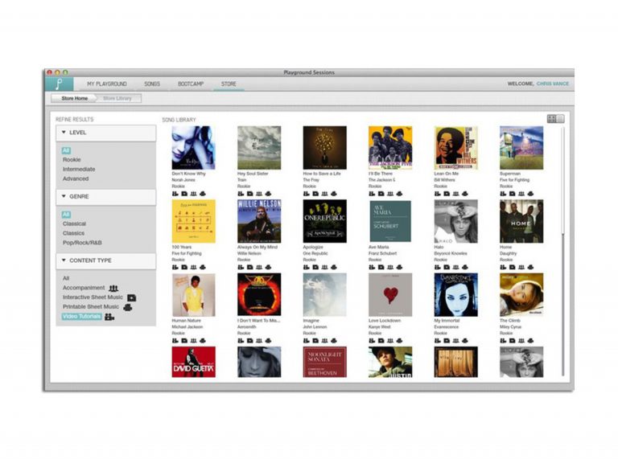The image size is (618, 459).
Task: Select All under the LEVEL filter
Action: [66, 150]
